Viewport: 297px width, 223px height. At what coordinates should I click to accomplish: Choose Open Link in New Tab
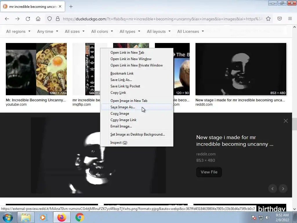pos(137,53)
